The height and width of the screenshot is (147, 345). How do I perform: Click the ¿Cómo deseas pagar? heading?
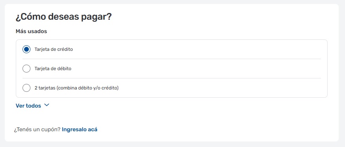pos(64,17)
